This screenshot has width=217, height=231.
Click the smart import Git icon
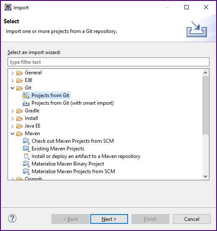coord(26,103)
